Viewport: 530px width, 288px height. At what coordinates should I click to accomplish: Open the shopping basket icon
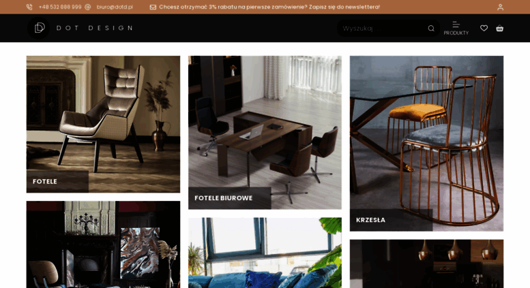tap(499, 29)
